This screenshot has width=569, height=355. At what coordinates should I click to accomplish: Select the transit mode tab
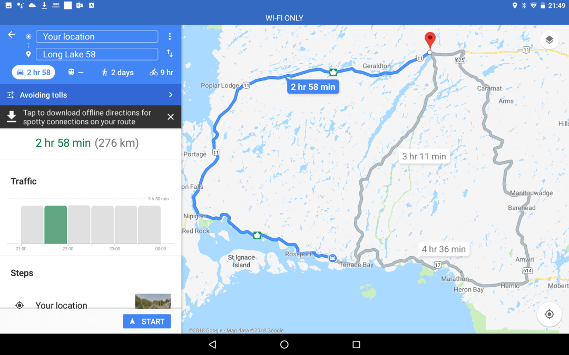[x=76, y=73]
